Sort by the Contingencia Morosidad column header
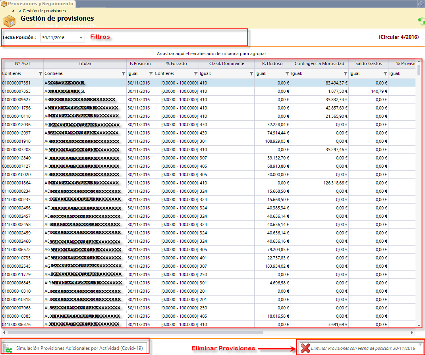This screenshot has height=355, width=425. (319, 63)
